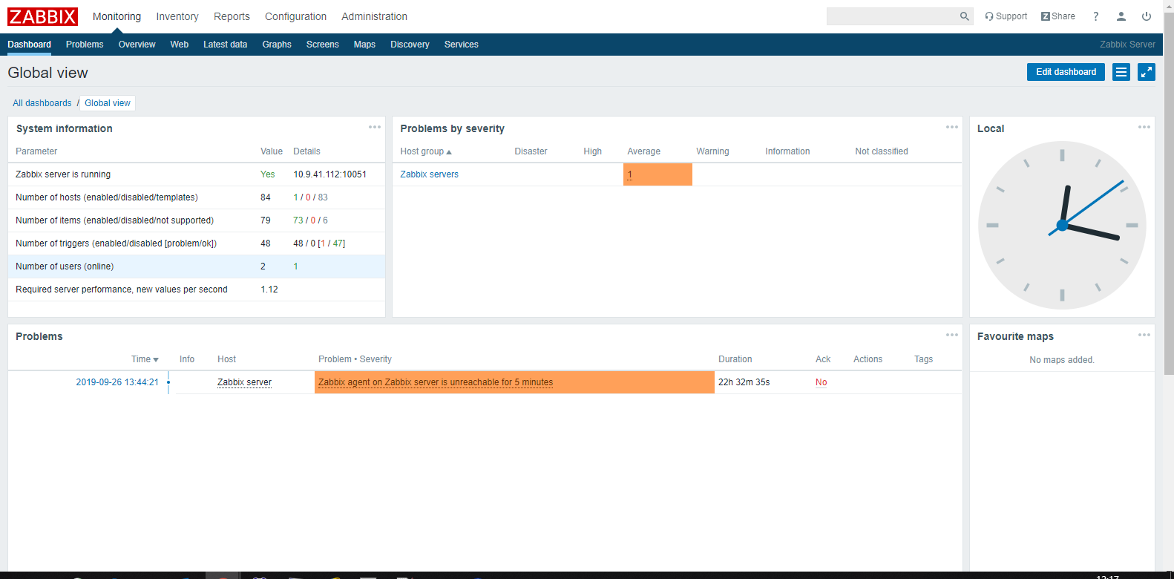The width and height of the screenshot is (1174, 579).
Task: Follow the All dashboards breadcrumb link
Action: click(42, 103)
